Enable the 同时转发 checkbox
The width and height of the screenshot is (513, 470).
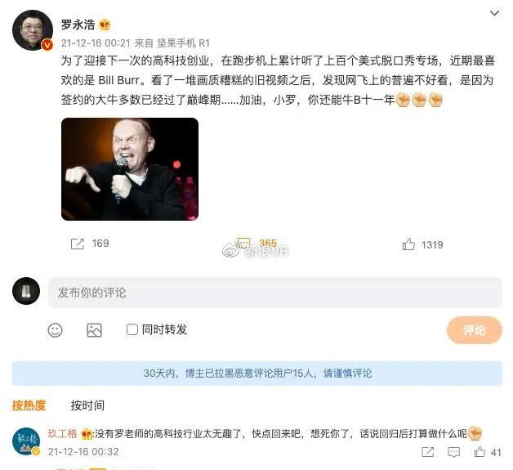[132, 329]
